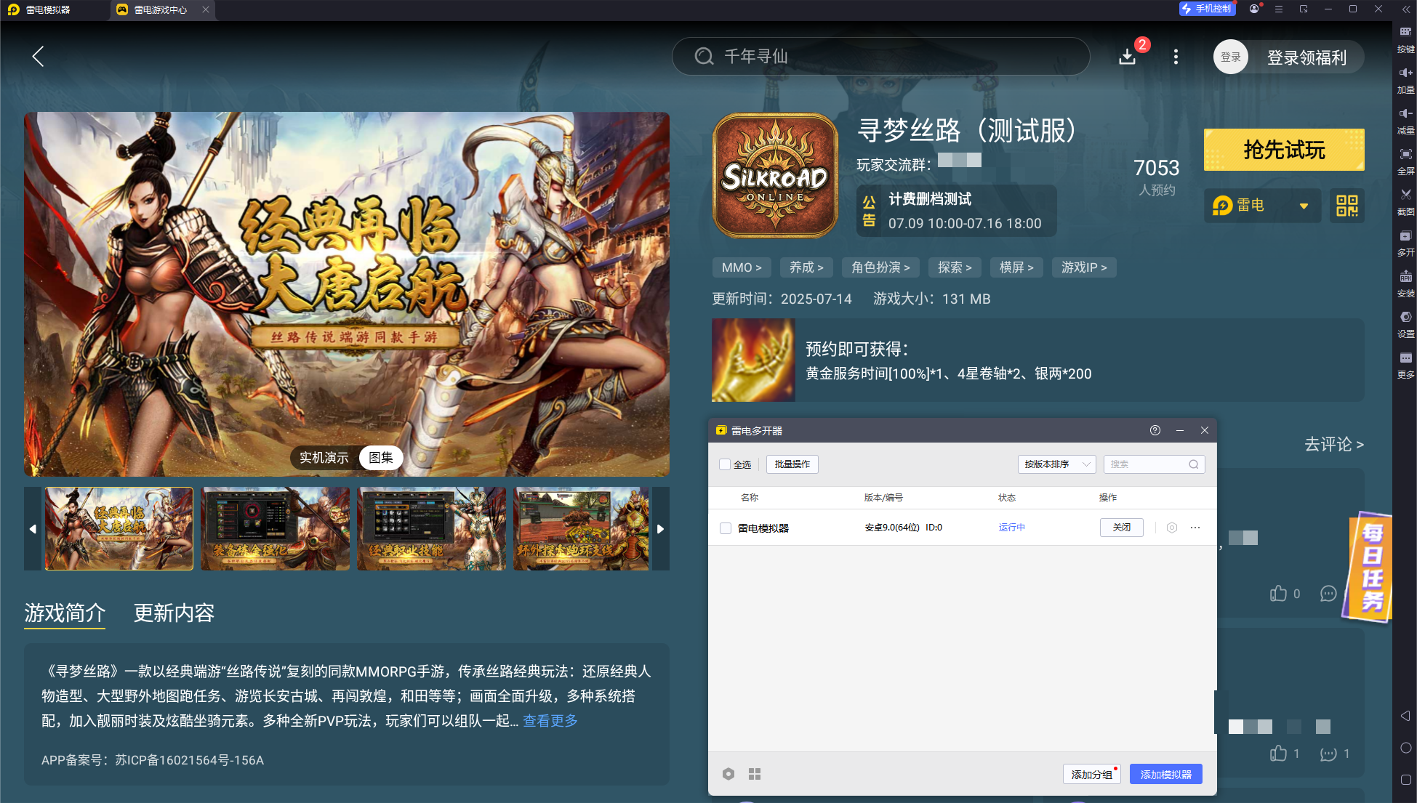The image size is (1417, 803).
Task: Click the screenshot scissors icon in sidebar
Action: [x=1405, y=195]
